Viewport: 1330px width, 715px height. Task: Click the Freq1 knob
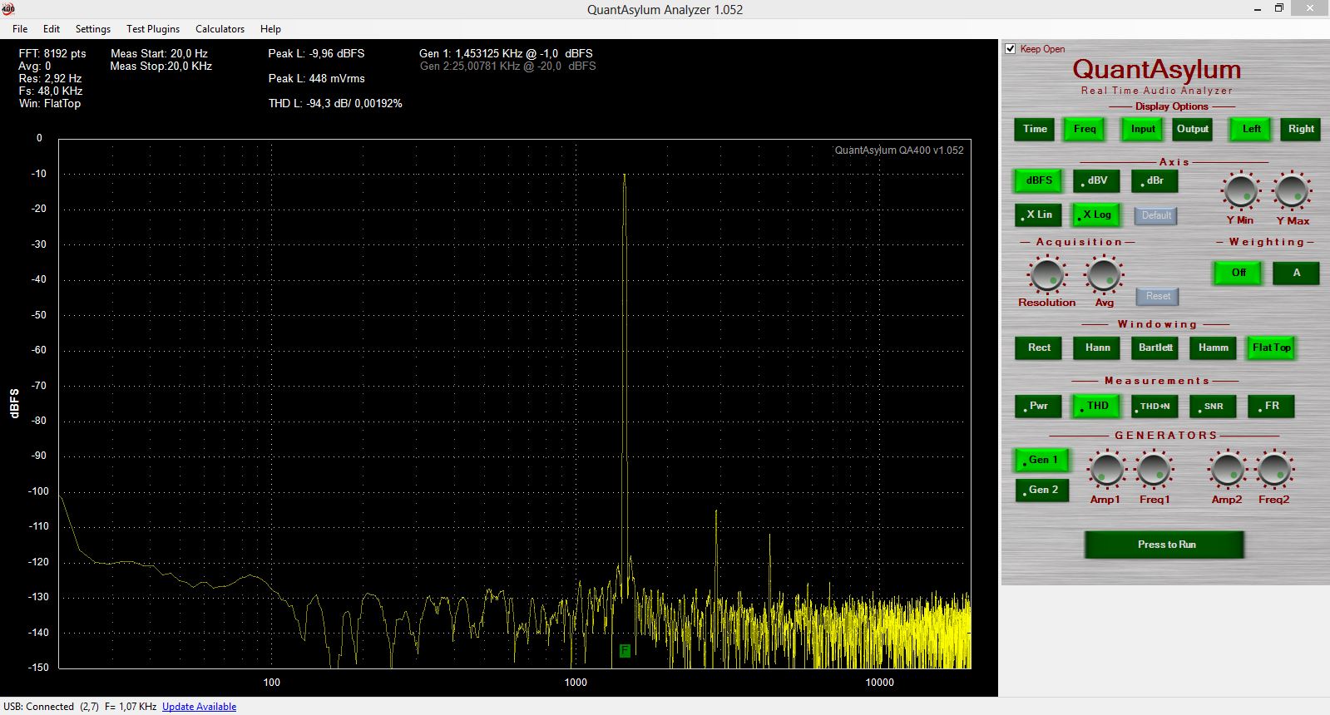1154,470
